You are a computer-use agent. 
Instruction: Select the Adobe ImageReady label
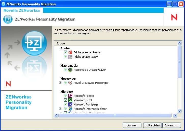[x=86, y=57]
